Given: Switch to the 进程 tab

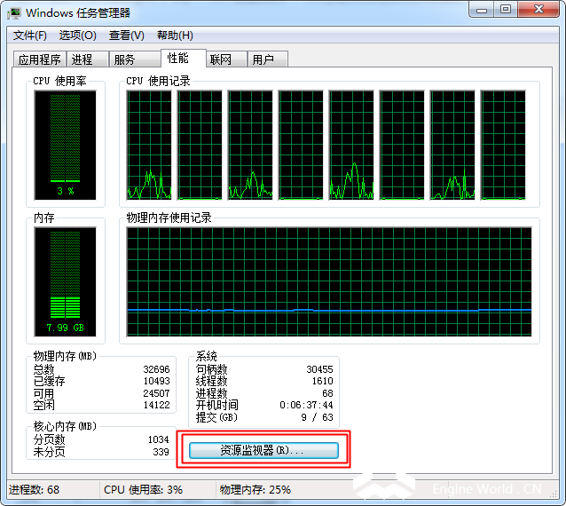Looking at the screenshot, I should [87, 59].
